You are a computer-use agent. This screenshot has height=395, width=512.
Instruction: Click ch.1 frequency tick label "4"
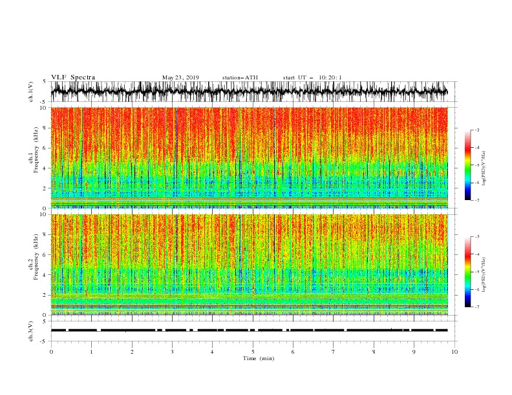click(45, 168)
